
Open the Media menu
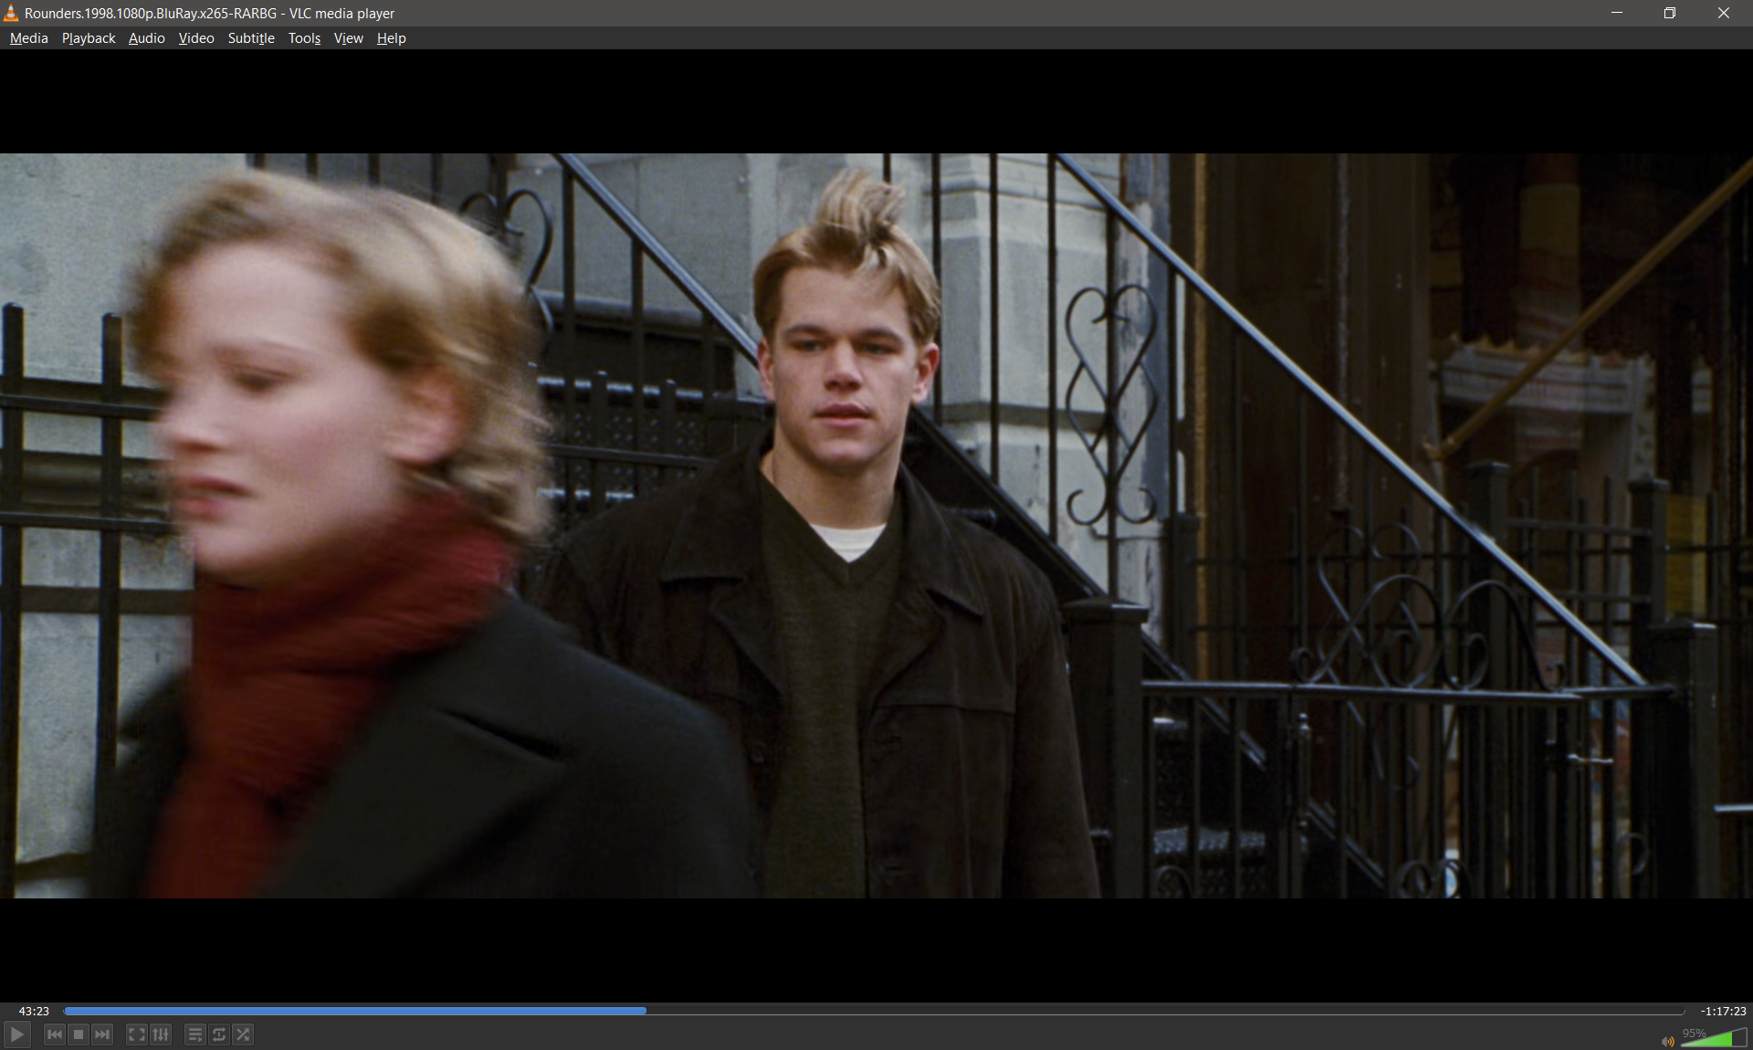(29, 38)
